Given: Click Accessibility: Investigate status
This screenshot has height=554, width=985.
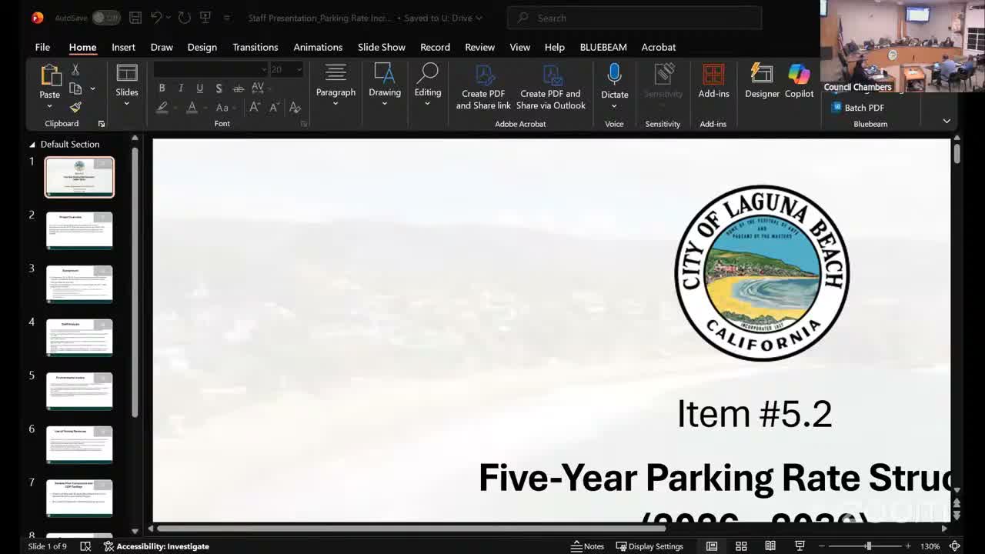Looking at the screenshot, I should pos(156,546).
